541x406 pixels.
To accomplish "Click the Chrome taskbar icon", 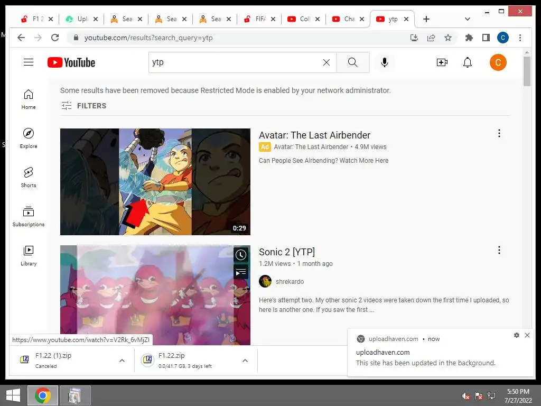I will pos(43,395).
